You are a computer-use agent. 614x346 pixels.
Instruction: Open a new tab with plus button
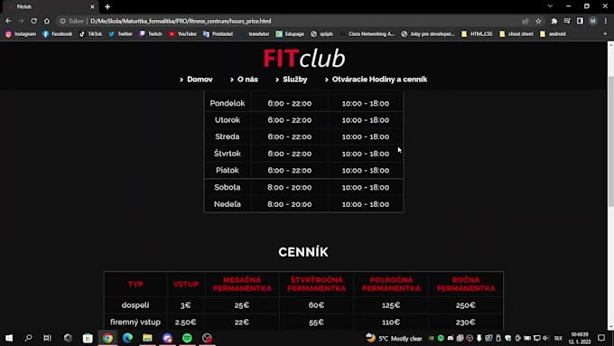107,6
